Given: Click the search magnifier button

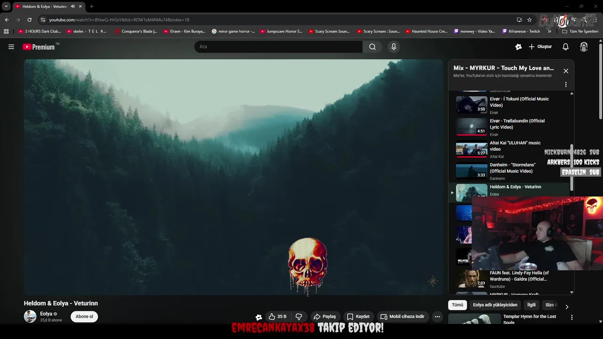Looking at the screenshot, I should (x=372, y=47).
